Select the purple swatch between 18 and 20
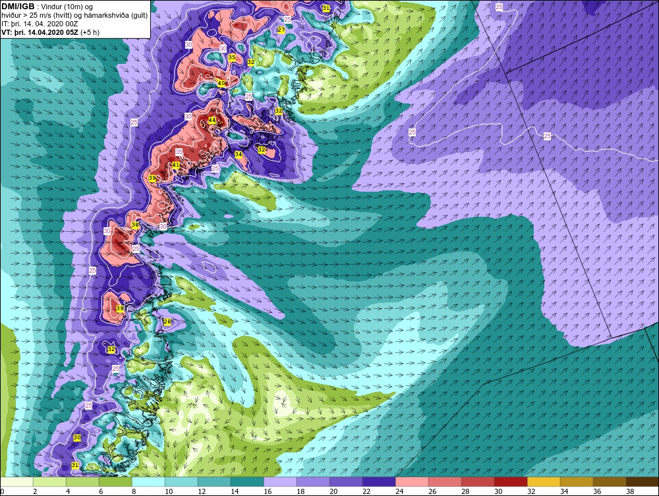Screen dimensions: 659x496 tap(313, 482)
